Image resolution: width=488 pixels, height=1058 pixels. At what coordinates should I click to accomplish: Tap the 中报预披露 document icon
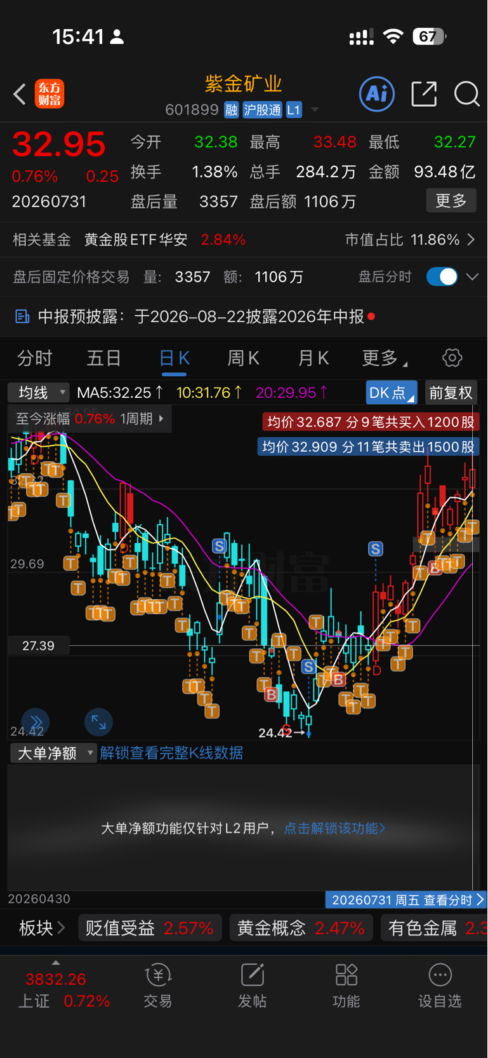pos(22,316)
